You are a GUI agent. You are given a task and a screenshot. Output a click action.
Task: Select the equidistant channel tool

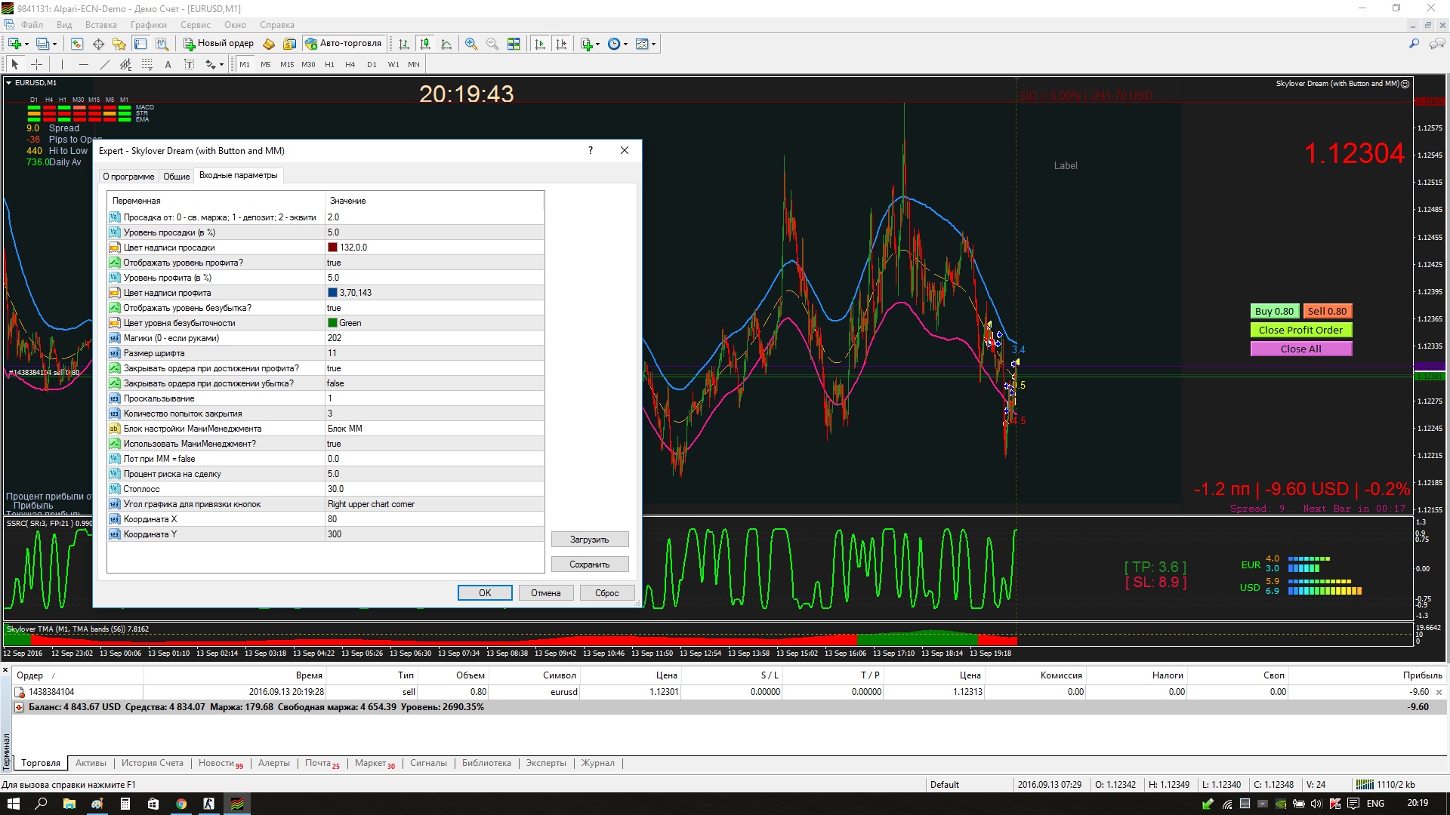pos(126,64)
